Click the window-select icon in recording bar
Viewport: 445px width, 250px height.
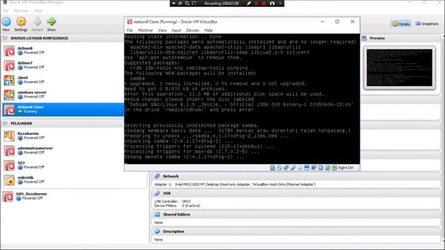pyautogui.click(x=194, y=3)
